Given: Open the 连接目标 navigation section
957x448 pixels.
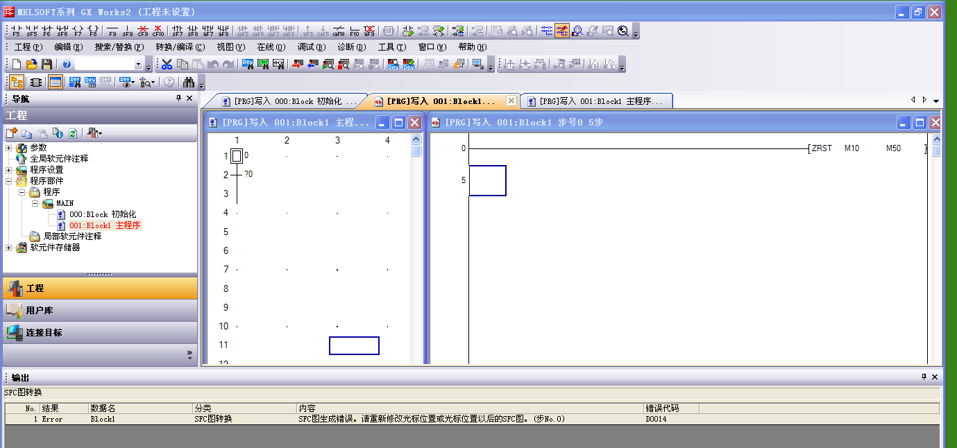Looking at the screenshot, I should point(44,333).
